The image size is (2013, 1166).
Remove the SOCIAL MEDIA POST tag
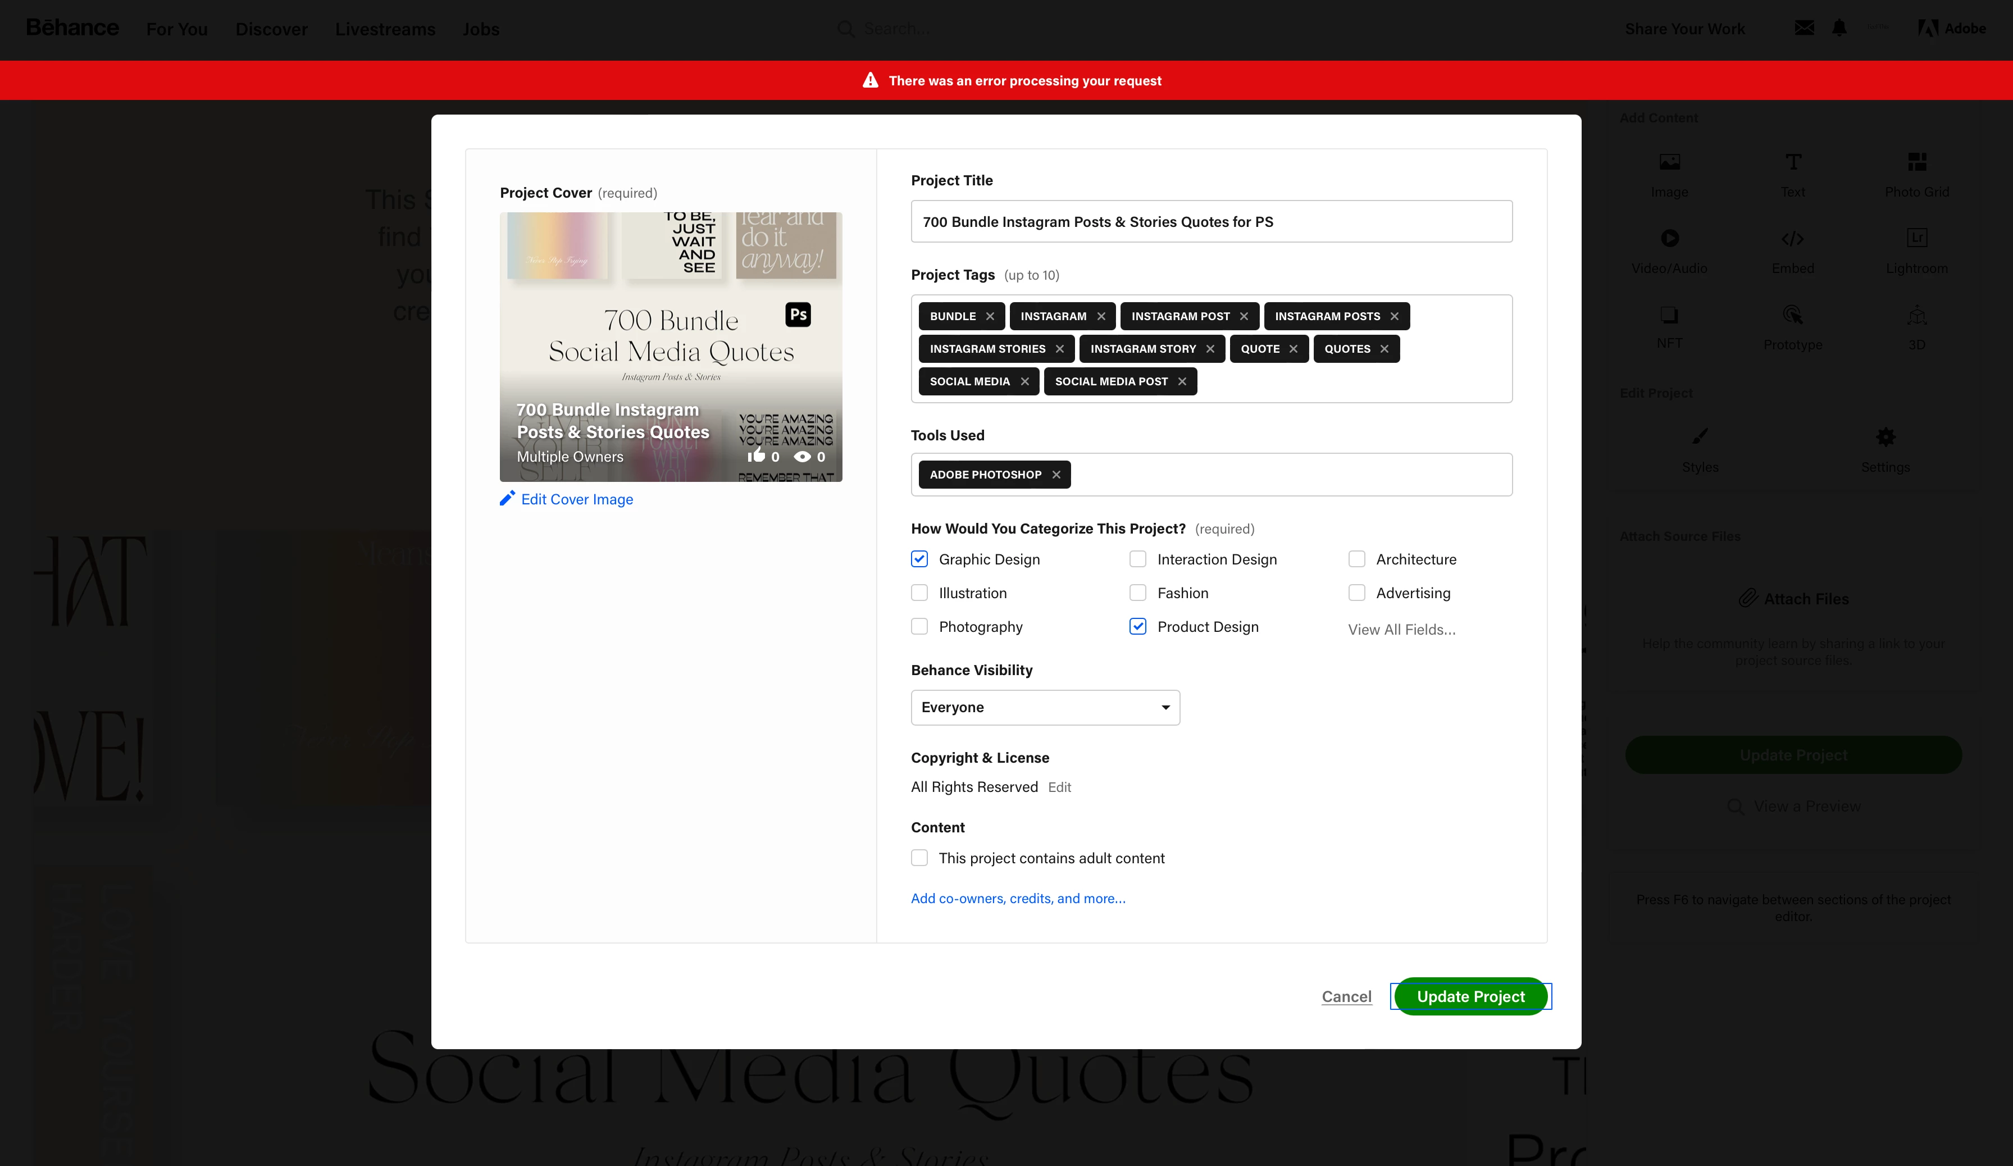(1181, 382)
